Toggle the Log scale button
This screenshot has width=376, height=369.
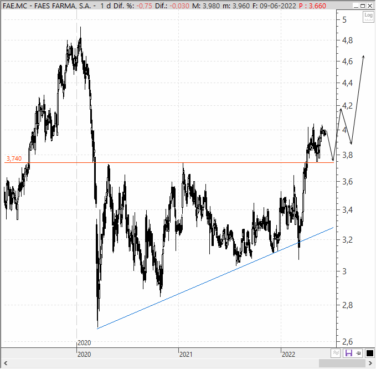point(368,17)
